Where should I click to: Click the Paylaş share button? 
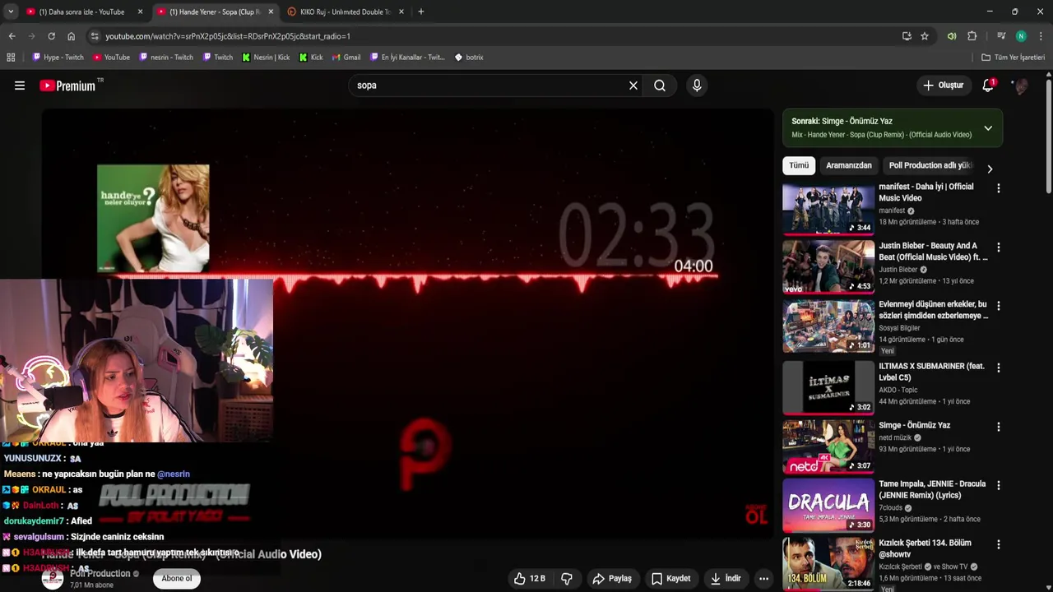612,579
